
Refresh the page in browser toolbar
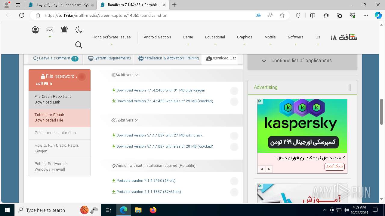[x=22, y=15]
